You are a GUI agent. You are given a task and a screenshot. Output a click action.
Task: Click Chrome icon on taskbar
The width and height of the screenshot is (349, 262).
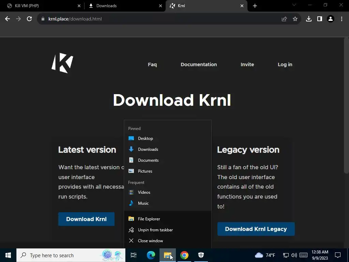[x=184, y=255]
